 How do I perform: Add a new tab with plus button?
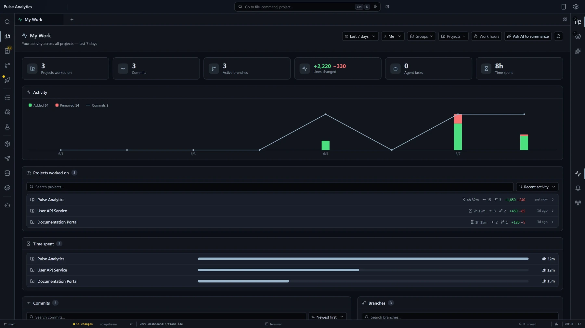point(72,19)
